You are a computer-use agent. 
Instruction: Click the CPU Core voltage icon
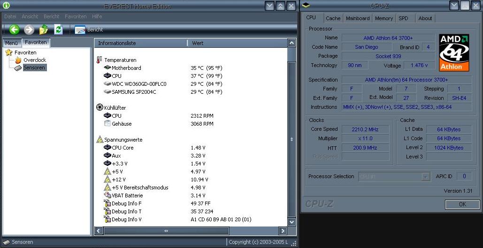[107, 147]
